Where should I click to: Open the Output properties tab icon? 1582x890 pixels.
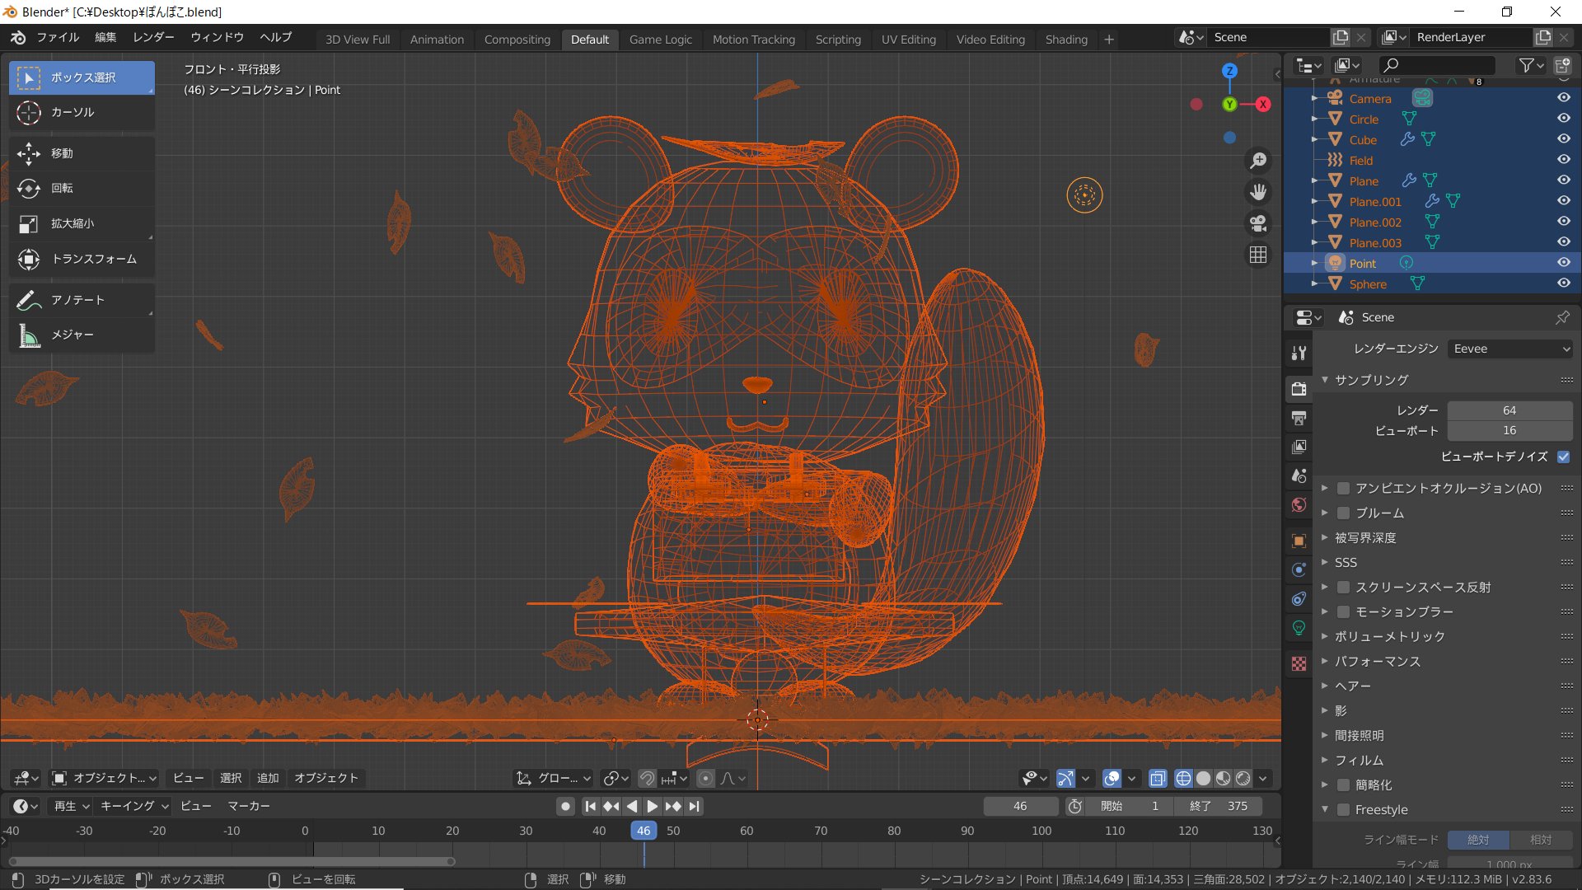pyautogui.click(x=1299, y=418)
